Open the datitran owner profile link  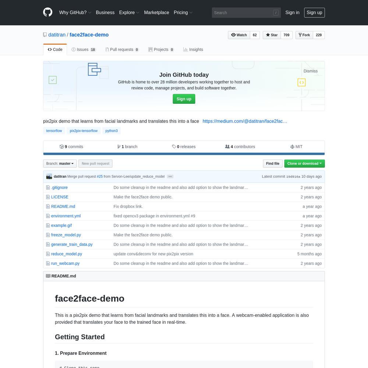57,35
